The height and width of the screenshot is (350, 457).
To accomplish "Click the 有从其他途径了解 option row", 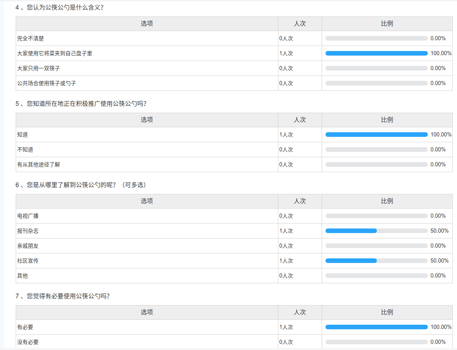I will tap(39, 164).
